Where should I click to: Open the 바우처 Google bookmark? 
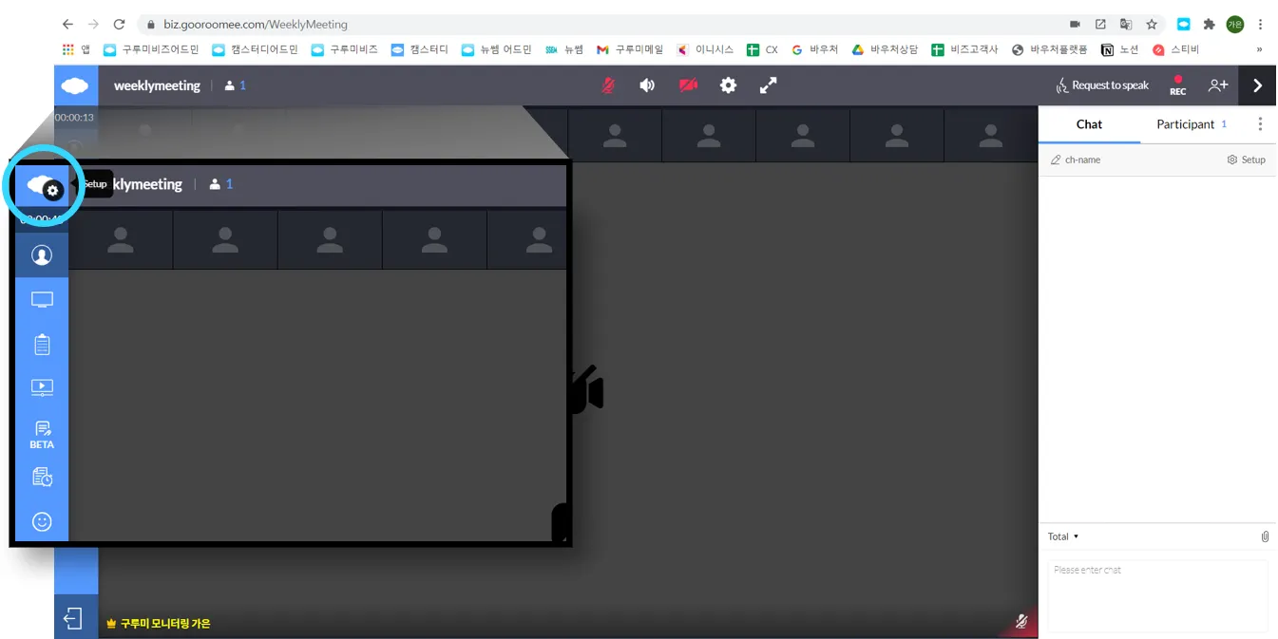pos(814,49)
